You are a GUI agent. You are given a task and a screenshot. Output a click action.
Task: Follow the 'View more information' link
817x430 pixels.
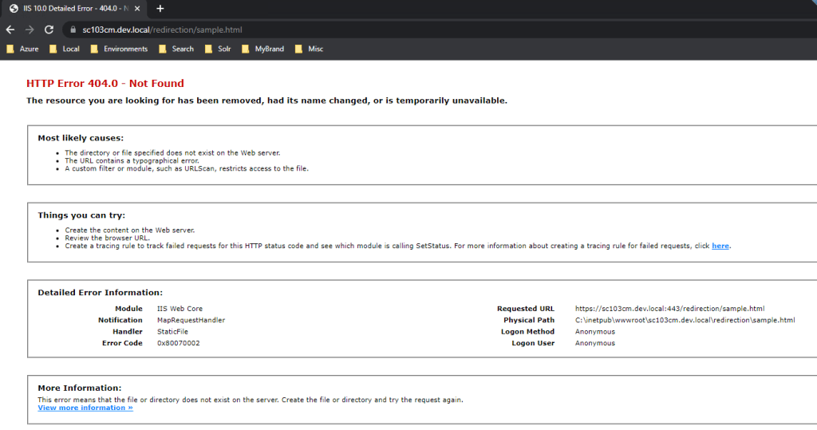coord(85,408)
